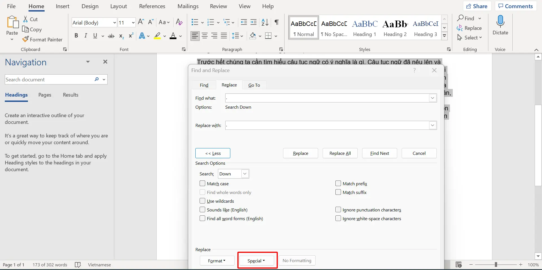Justify the paragraph text
542x270 pixels.
click(224, 36)
